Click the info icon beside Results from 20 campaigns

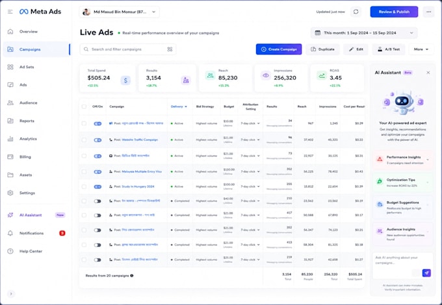132,276
